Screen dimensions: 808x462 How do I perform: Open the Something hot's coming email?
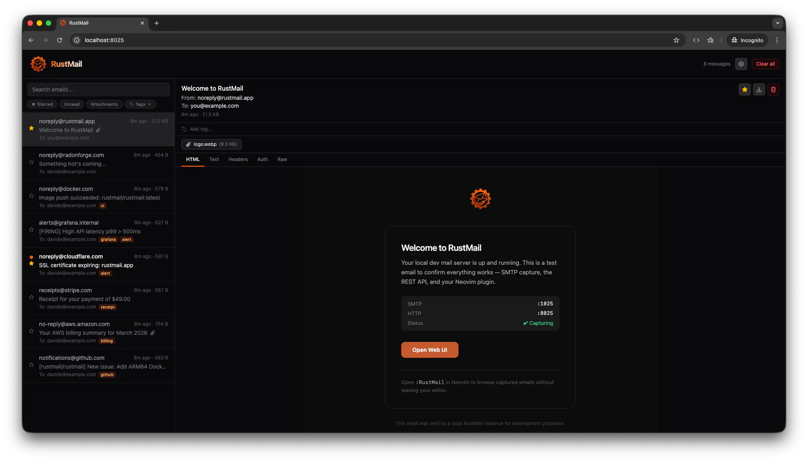(x=99, y=163)
